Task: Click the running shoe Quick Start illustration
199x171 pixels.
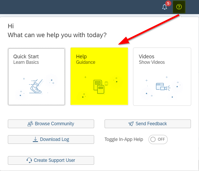Action: (36, 86)
